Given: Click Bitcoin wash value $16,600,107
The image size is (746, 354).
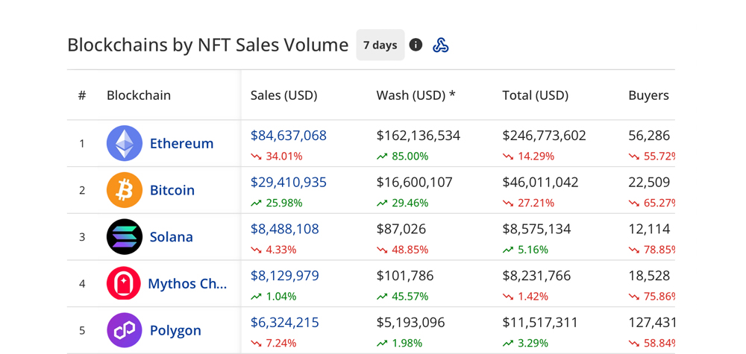Looking at the screenshot, I should pyautogui.click(x=415, y=183).
